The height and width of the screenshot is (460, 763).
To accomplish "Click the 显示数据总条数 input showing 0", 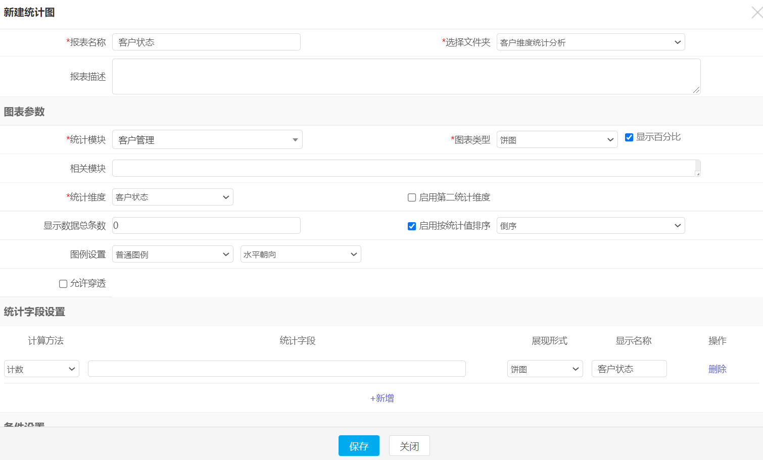I will [206, 225].
